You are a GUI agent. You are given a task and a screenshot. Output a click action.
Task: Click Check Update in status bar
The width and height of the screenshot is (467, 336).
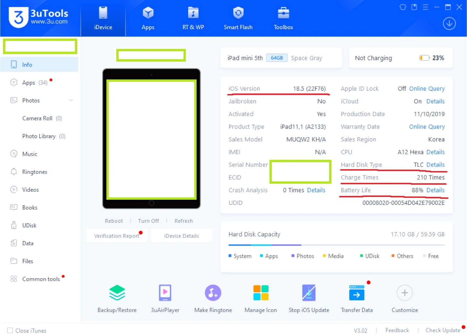click(x=443, y=330)
